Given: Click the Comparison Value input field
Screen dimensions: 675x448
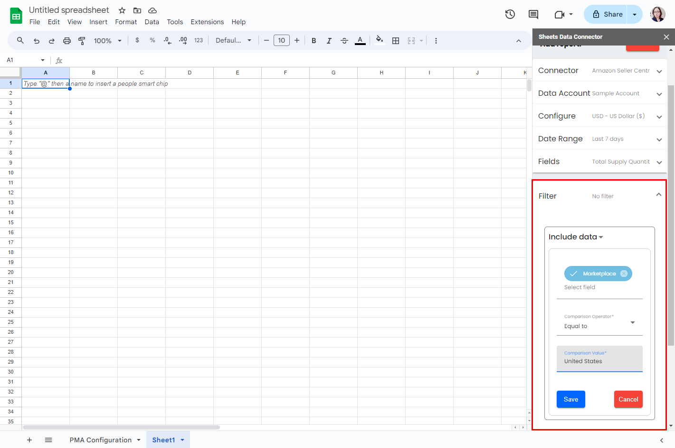Looking at the screenshot, I should tap(599, 361).
